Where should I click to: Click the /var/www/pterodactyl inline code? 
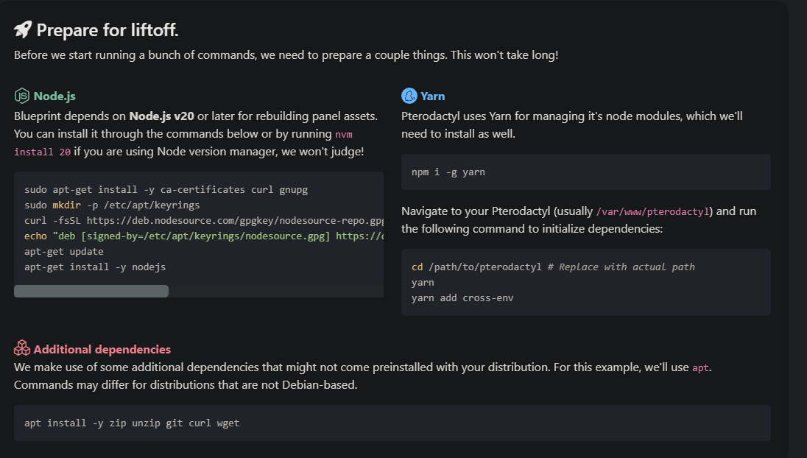tap(652, 212)
